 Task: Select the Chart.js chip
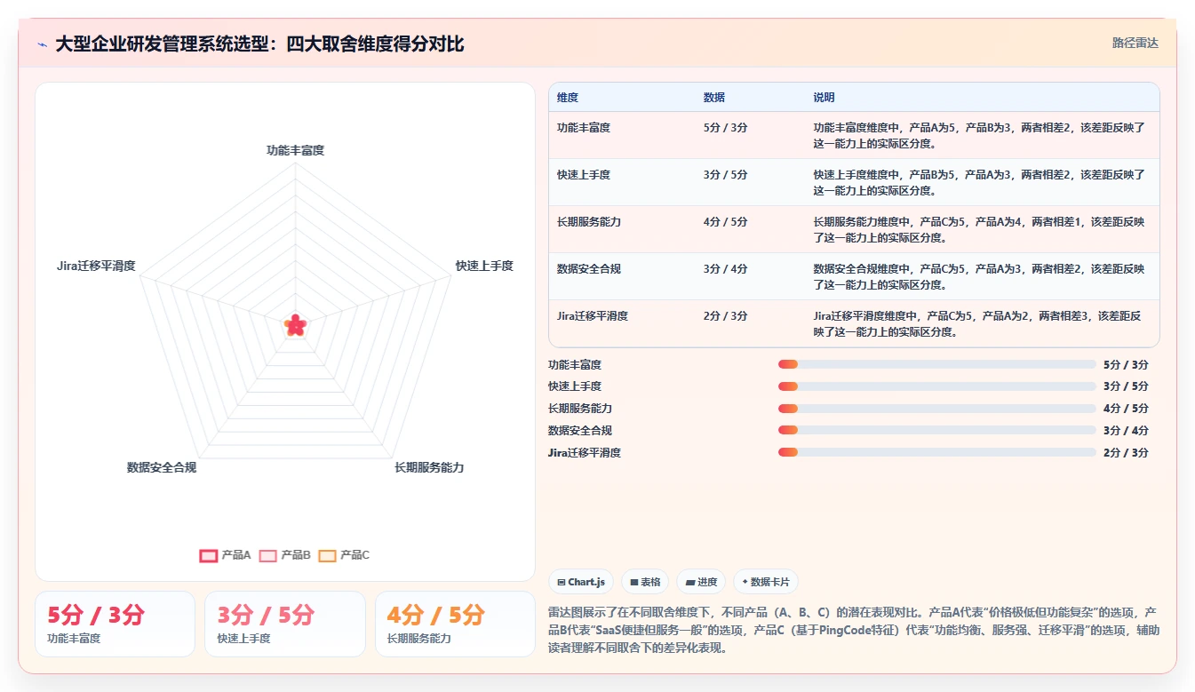tap(581, 582)
